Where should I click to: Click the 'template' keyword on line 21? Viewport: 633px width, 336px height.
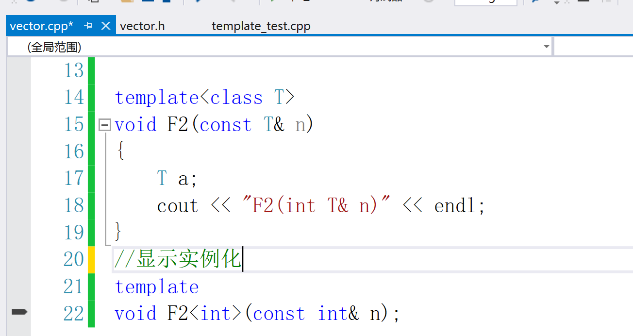(157, 287)
